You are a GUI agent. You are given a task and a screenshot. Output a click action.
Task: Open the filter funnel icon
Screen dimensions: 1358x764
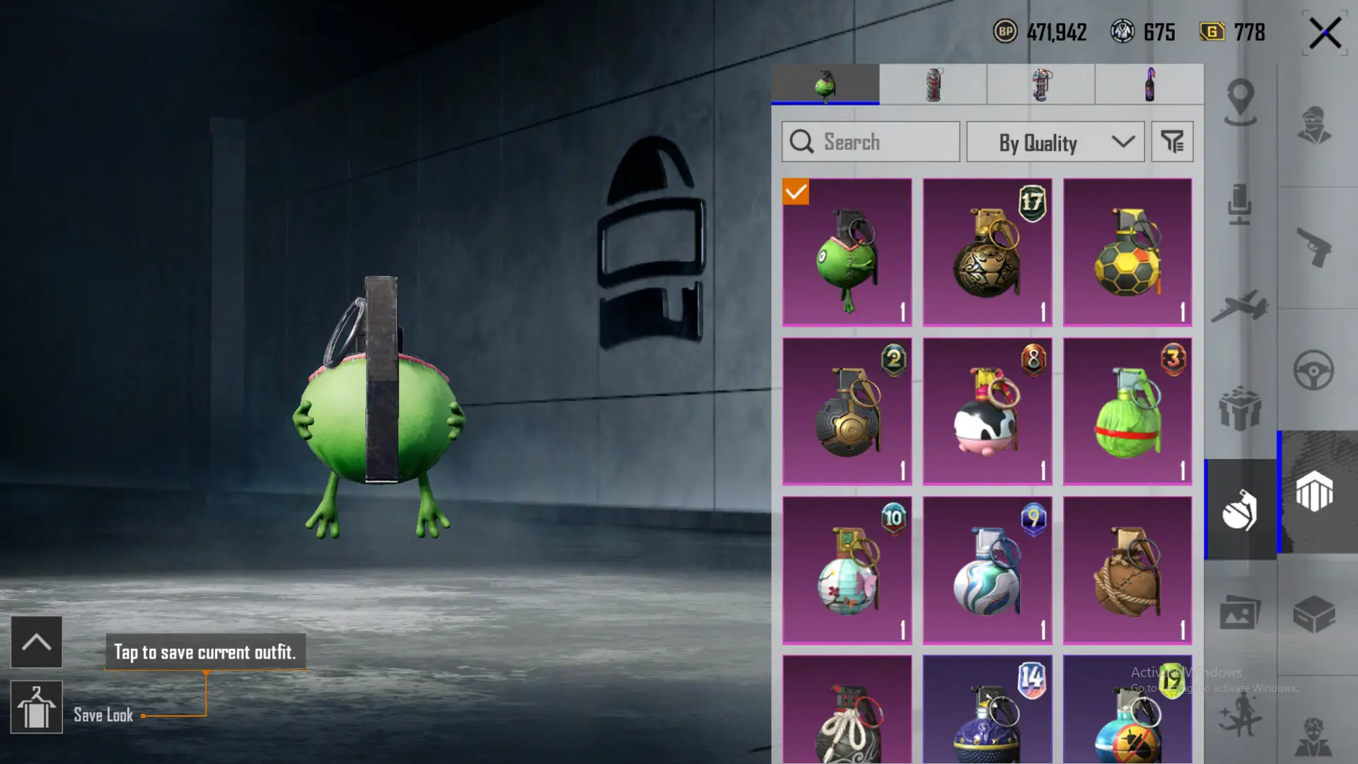coord(1172,142)
